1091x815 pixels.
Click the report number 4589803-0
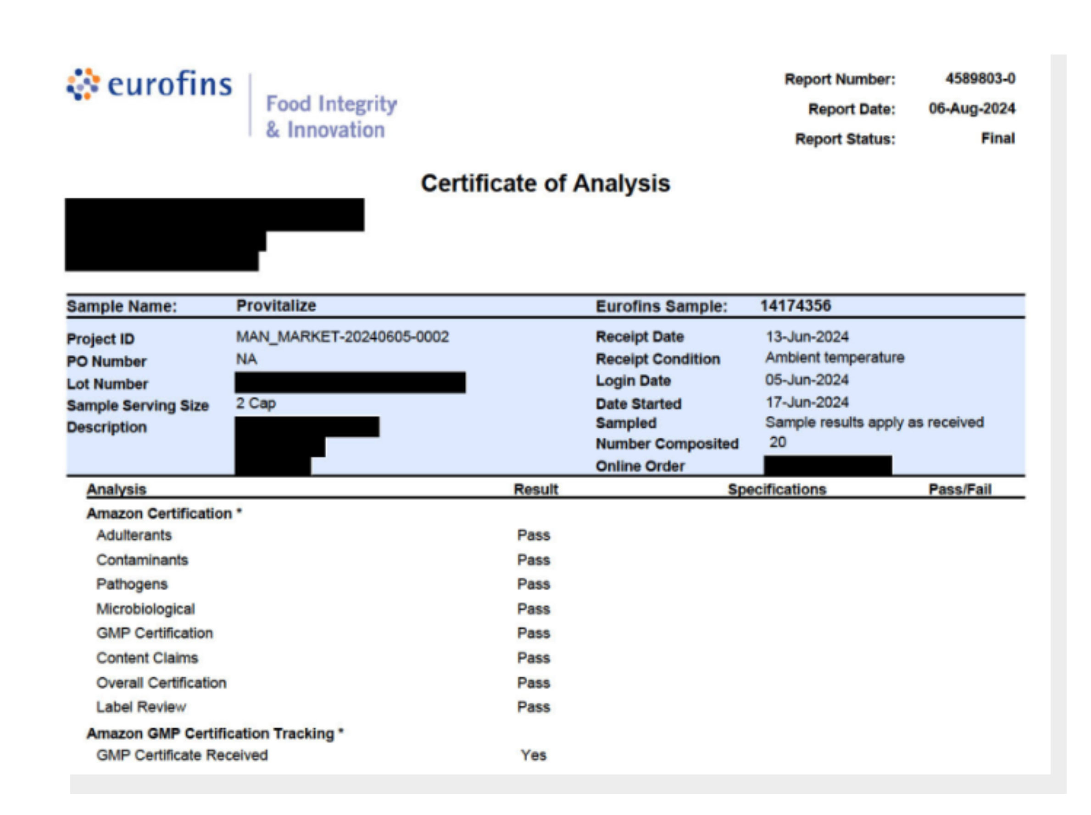980,79
